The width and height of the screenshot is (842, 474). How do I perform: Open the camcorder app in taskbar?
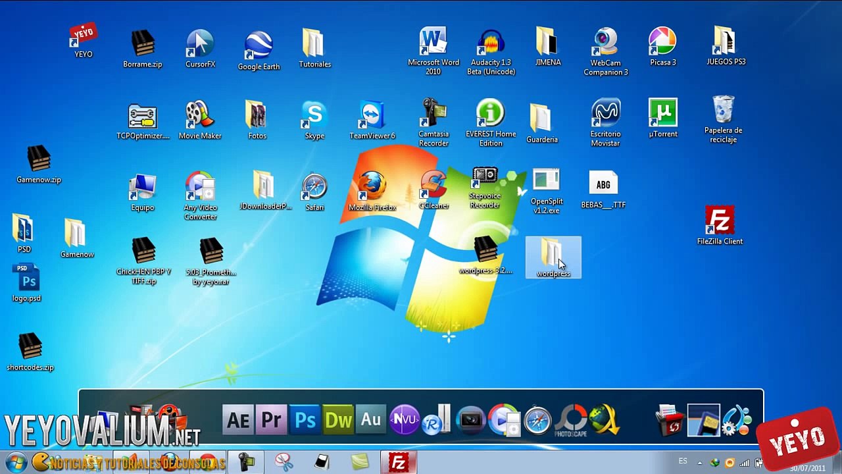[x=247, y=462]
